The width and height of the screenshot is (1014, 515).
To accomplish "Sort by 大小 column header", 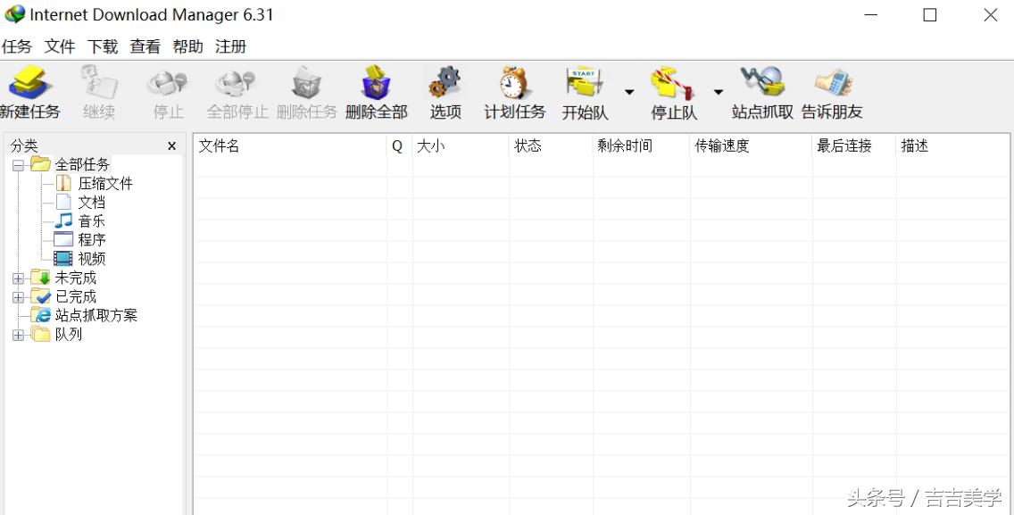I will click(x=461, y=146).
